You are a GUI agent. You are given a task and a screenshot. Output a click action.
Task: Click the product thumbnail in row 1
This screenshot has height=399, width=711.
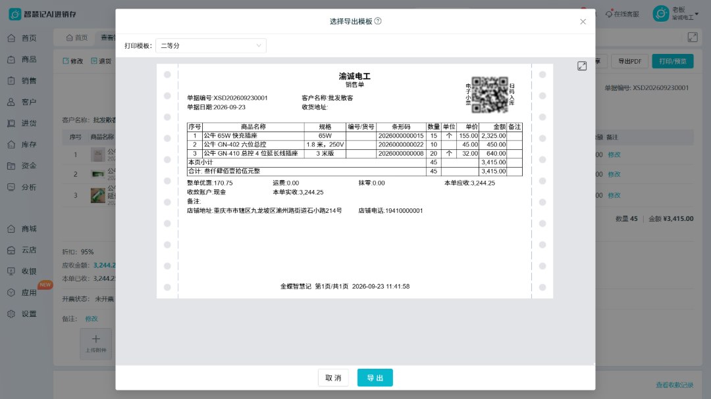[x=97, y=155]
